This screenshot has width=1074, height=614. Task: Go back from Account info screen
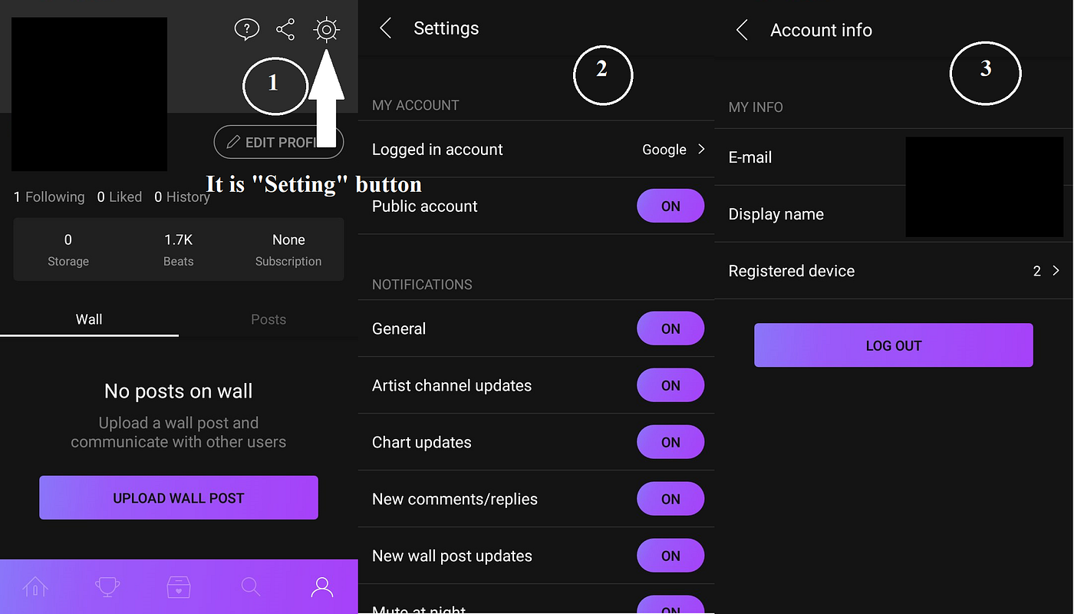click(742, 30)
